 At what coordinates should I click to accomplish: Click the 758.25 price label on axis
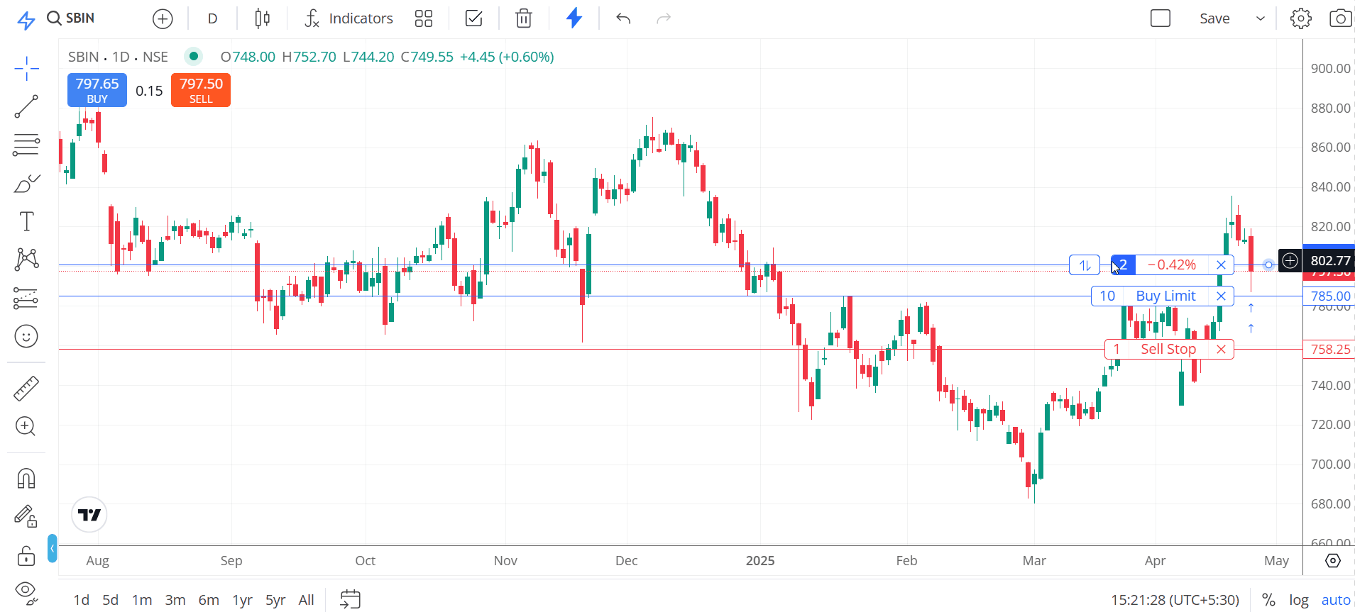pyautogui.click(x=1330, y=349)
